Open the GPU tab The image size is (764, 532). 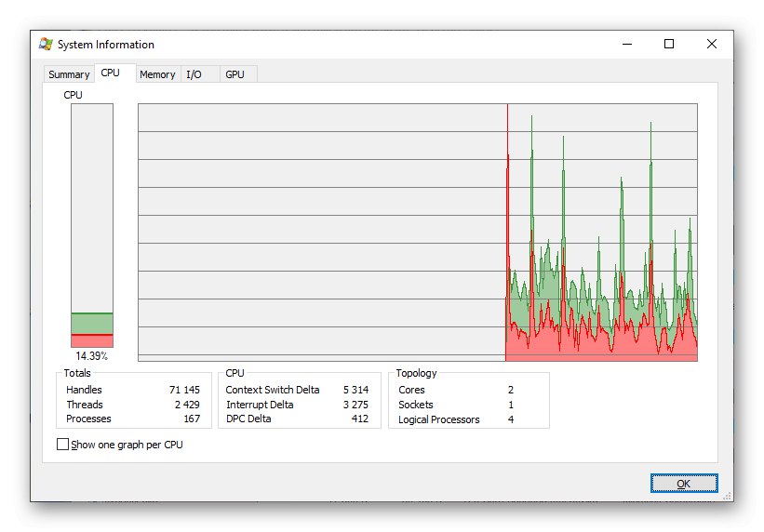coord(235,74)
